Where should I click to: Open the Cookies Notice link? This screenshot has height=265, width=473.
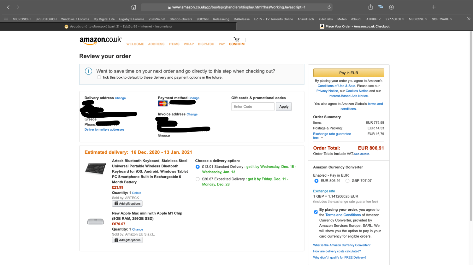pyautogui.click(x=357, y=91)
